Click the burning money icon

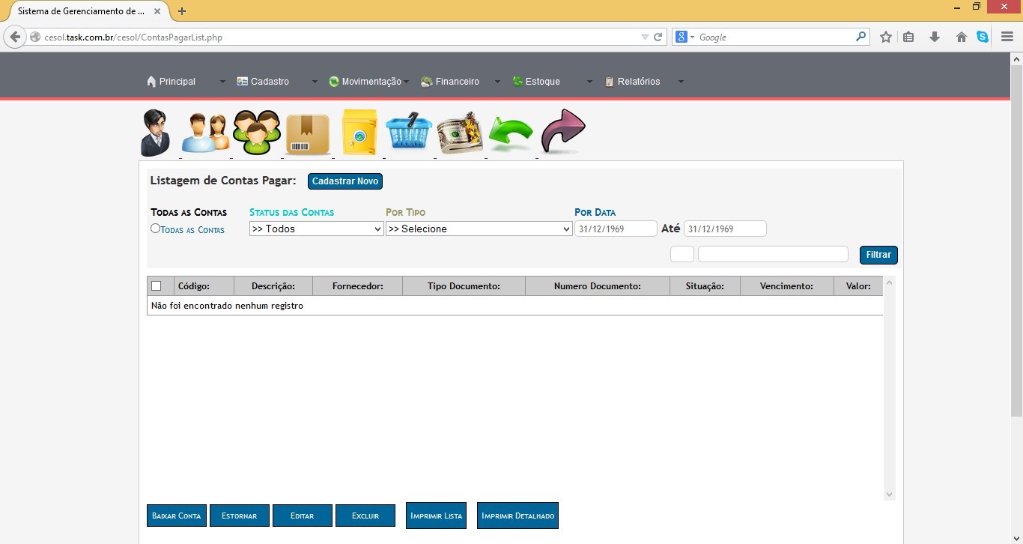pyautogui.click(x=460, y=133)
